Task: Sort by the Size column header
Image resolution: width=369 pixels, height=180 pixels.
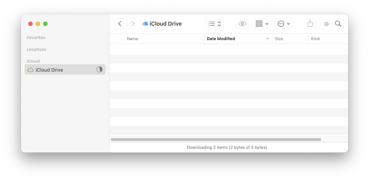Action: click(279, 39)
